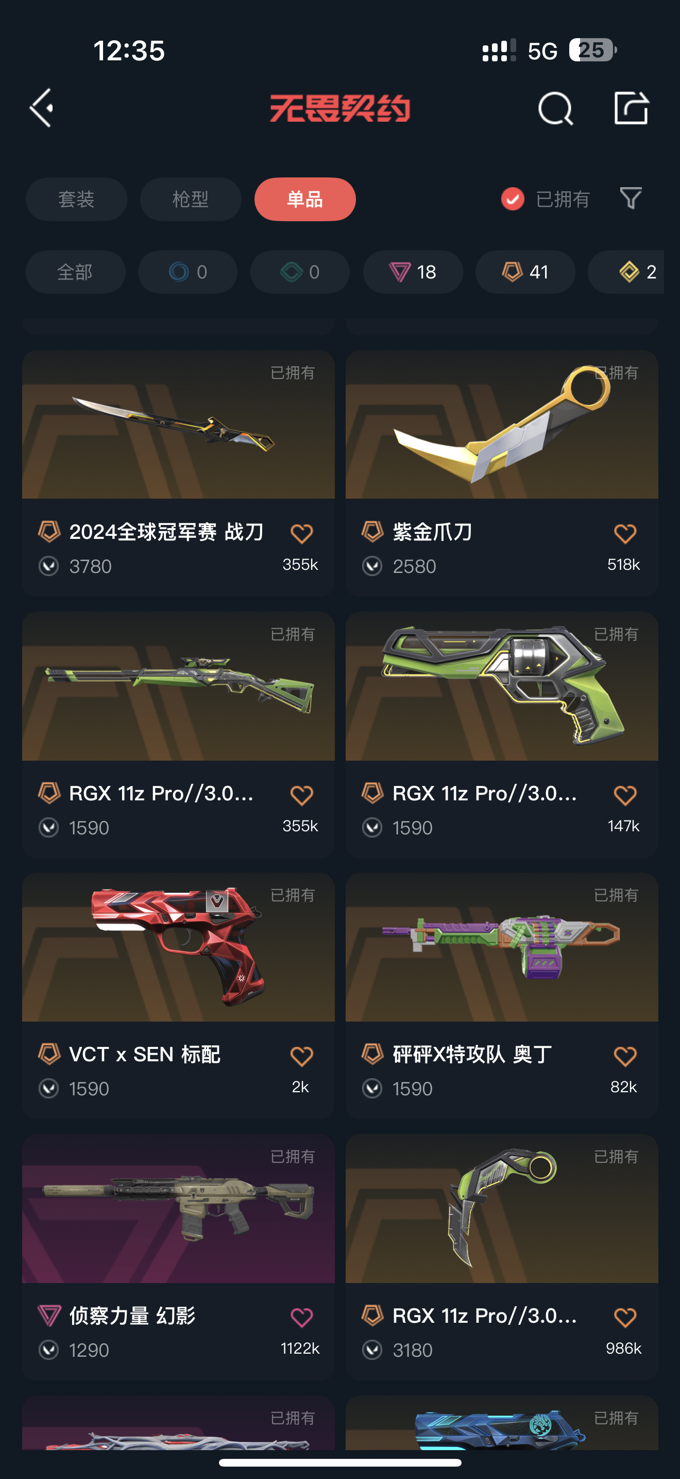
Task: Tap heart on 侦察力量 幻影
Action: click(x=301, y=1317)
